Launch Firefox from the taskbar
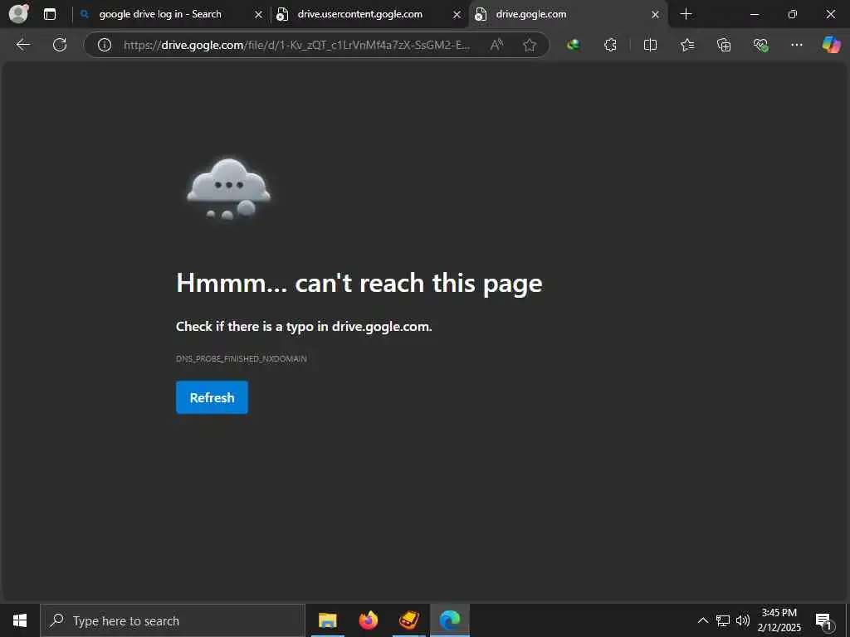The width and height of the screenshot is (850, 637). pos(369,620)
